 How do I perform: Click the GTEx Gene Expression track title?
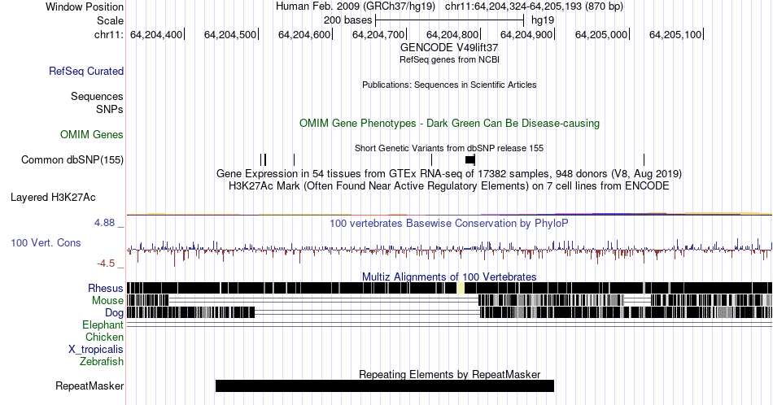(x=449, y=173)
